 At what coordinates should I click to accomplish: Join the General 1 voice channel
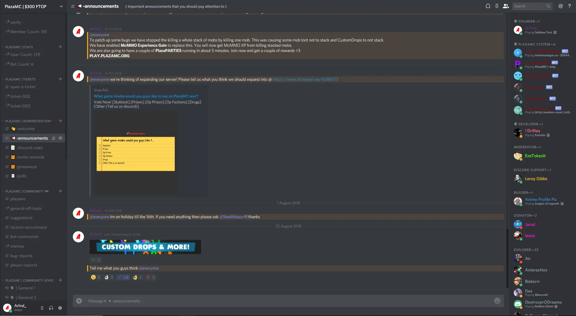(33, 288)
